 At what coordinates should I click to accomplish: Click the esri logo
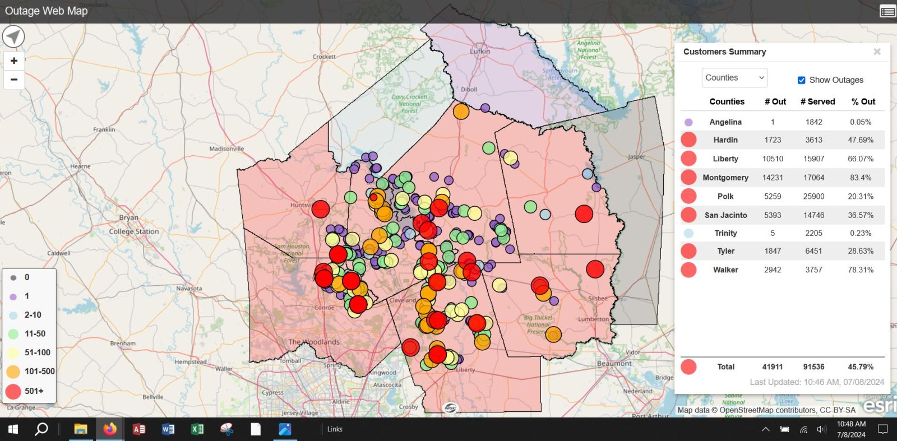880,405
